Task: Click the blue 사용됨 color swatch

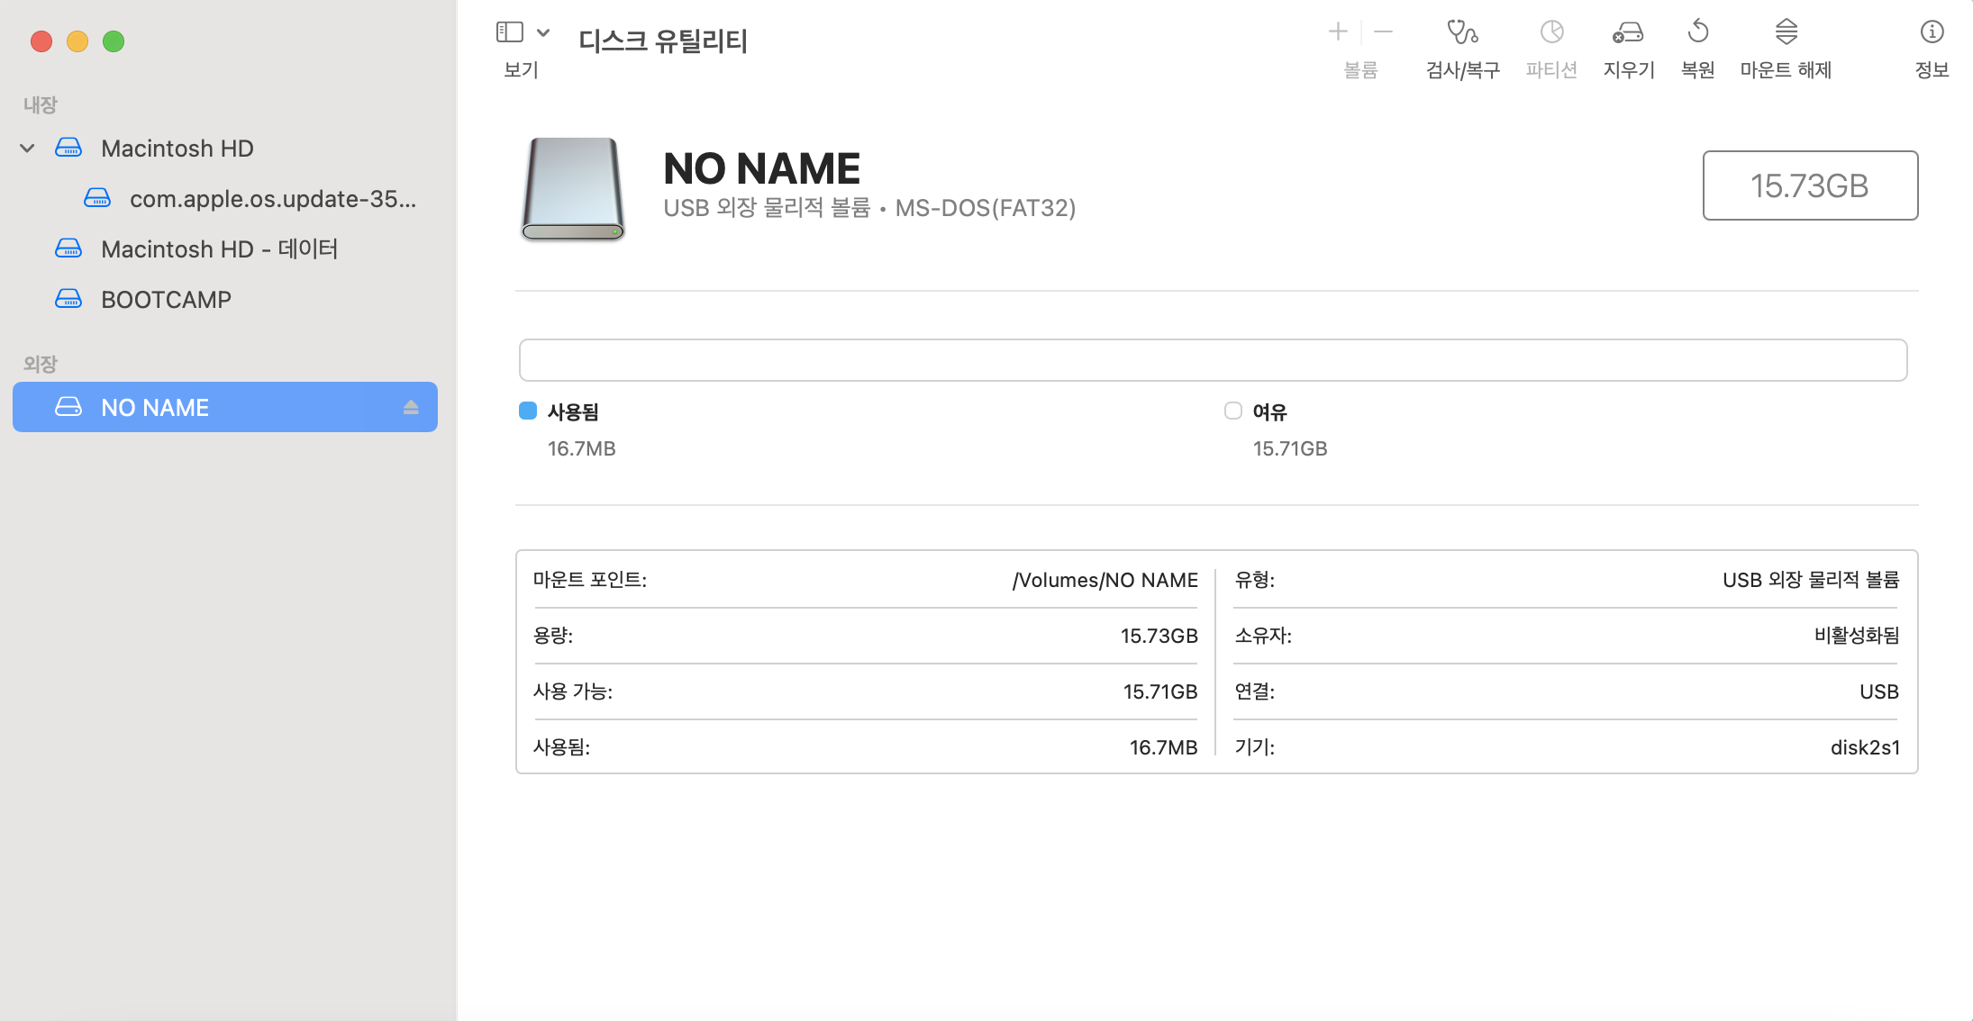Action: pos(528,411)
